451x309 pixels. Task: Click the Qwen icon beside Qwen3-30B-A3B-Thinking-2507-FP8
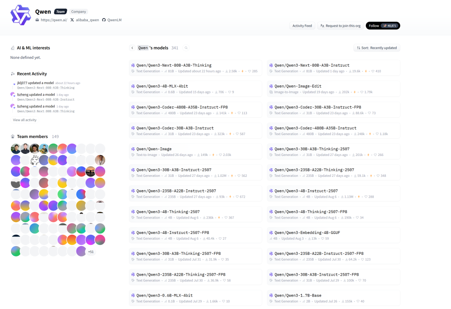point(133,254)
